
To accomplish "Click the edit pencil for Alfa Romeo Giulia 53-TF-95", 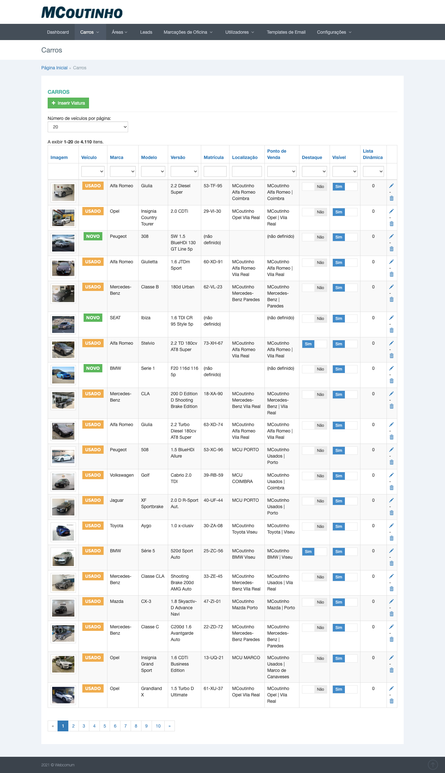I will tap(391, 186).
